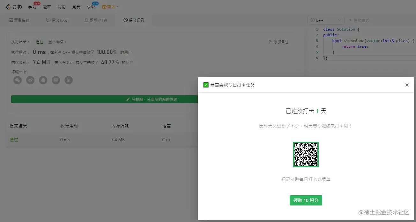Image resolution: width=416 pixels, height=222 pixels.
Task: Click the 已连续打卡 1 天 text
Action: pos(306,111)
